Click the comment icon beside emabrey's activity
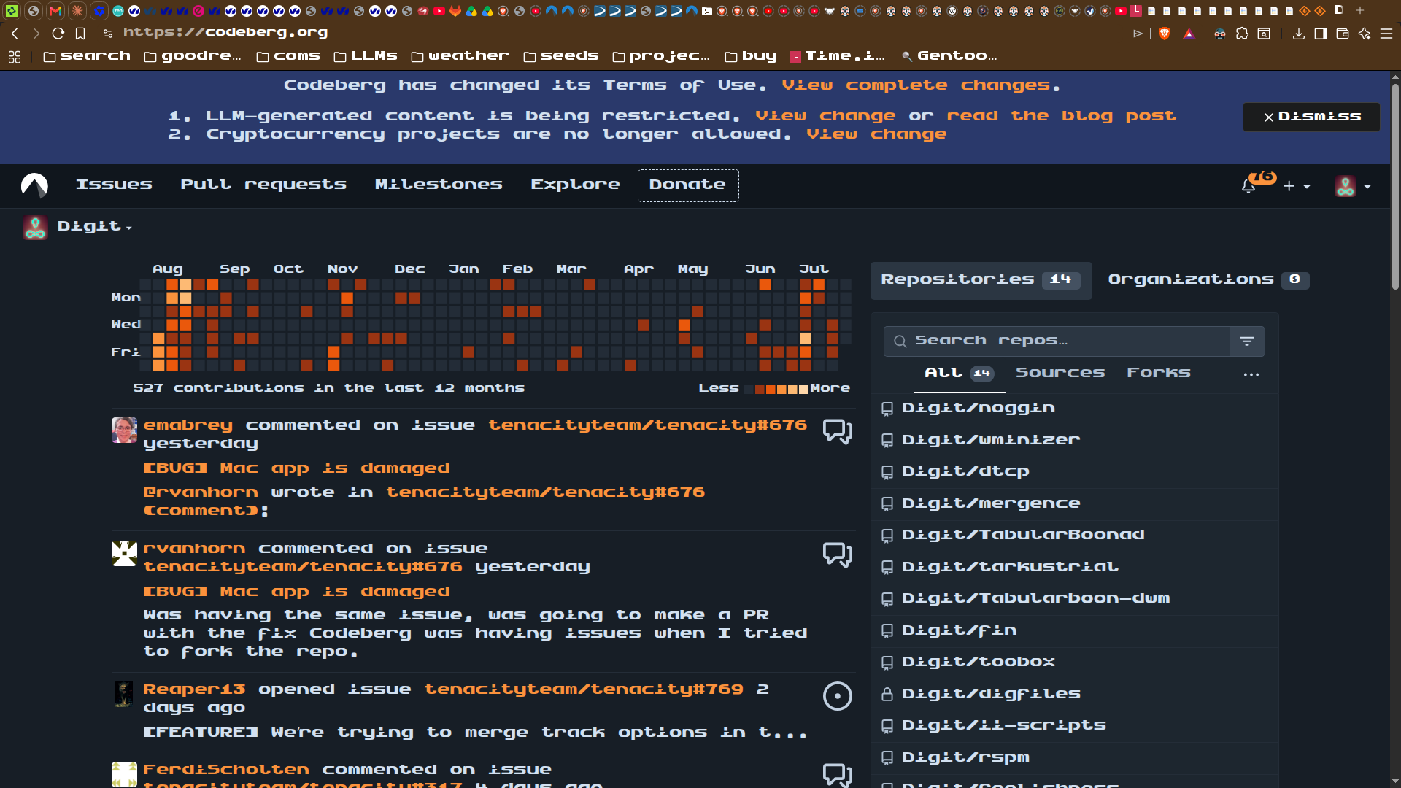Image resolution: width=1401 pixels, height=788 pixels. coord(838,431)
